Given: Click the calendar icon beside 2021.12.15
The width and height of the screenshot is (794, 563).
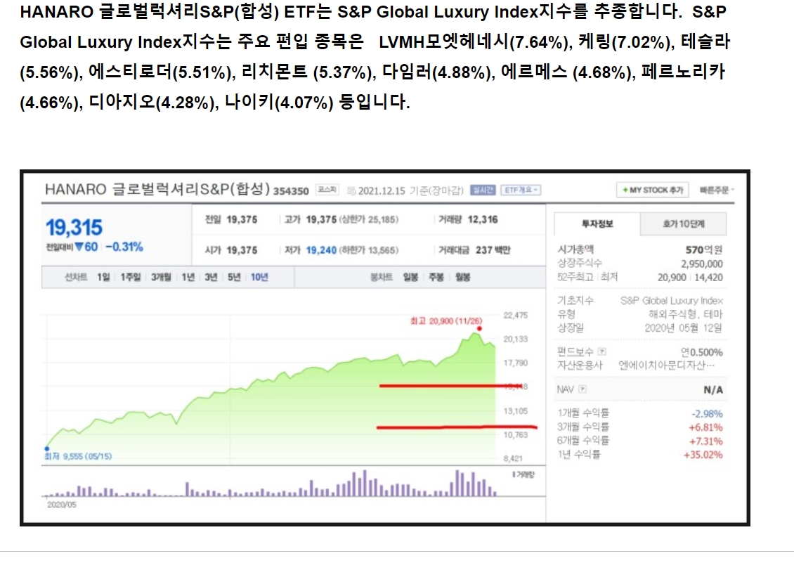Looking at the screenshot, I should tap(351, 190).
